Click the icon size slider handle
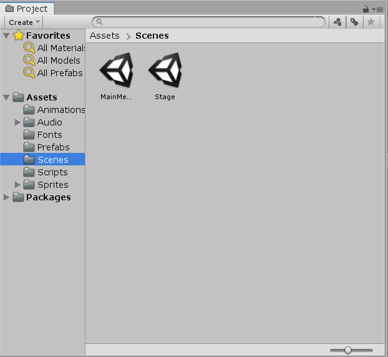388x357 pixels. [x=348, y=350]
